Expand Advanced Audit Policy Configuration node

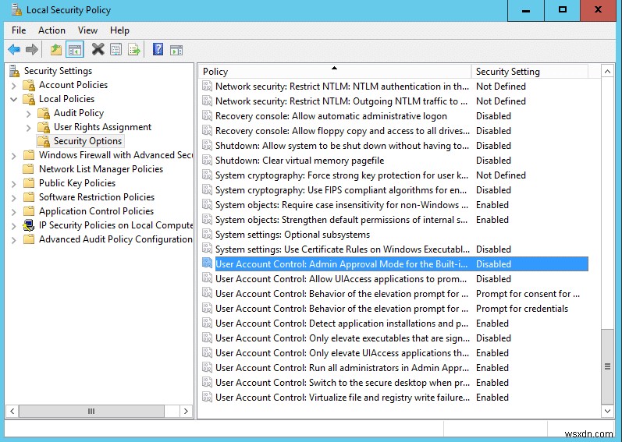coord(13,240)
